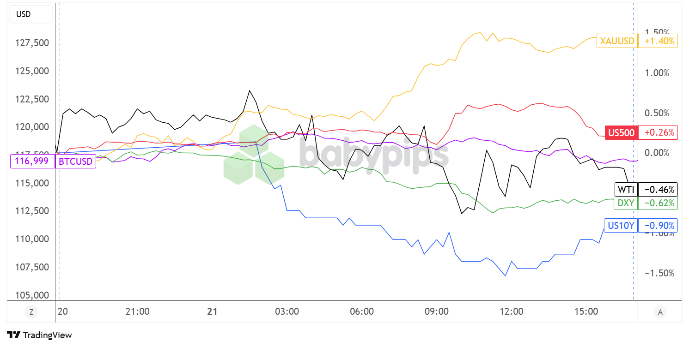Screen dimensions: 689x347
Task: Click the BTCUSD symbol label
Action: click(x=75, y=162)
